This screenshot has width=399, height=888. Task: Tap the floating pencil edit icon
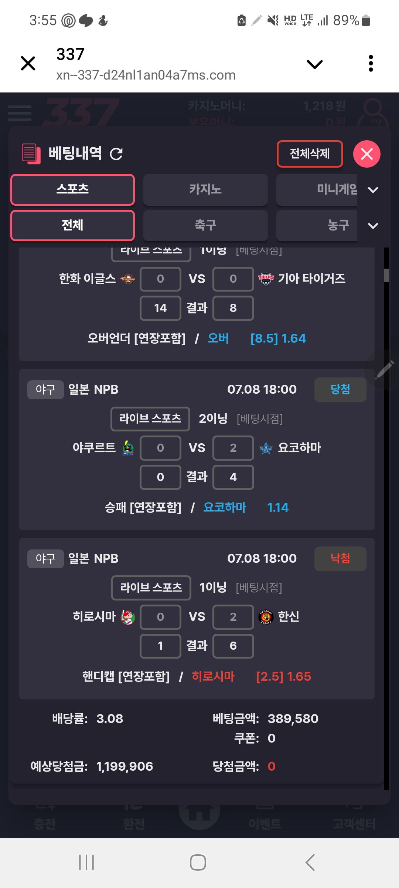coord(384,369)
